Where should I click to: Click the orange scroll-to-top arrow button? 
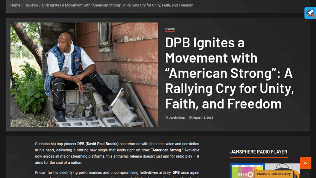[306, 163]
